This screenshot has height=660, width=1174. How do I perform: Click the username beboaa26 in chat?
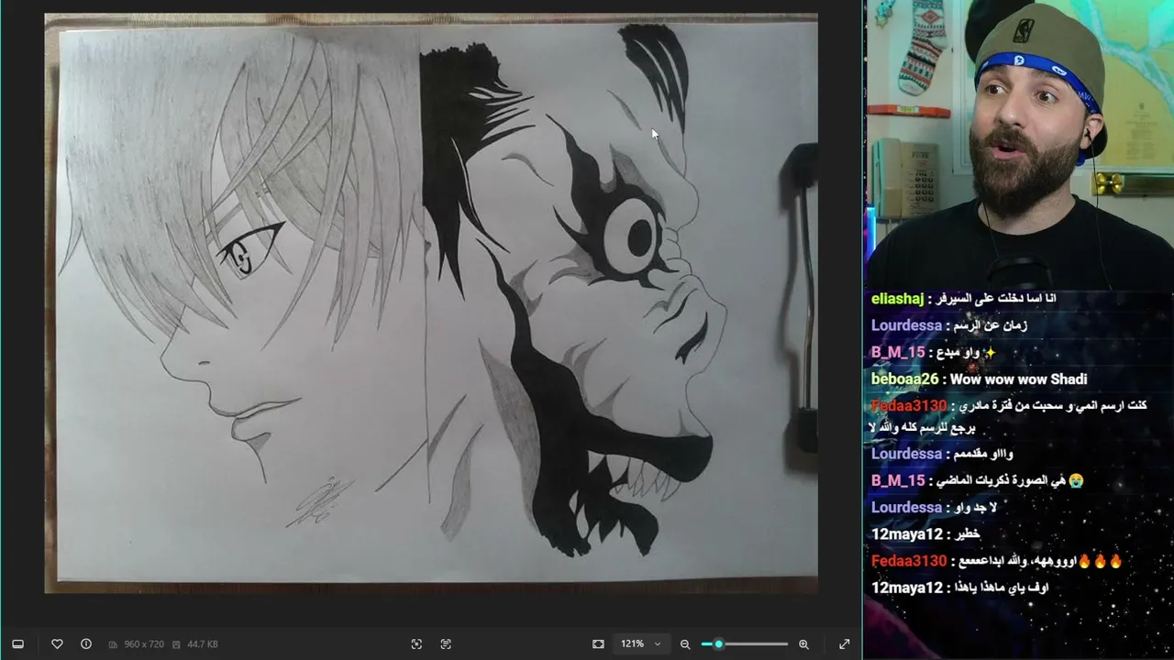[x=906, y=379]
